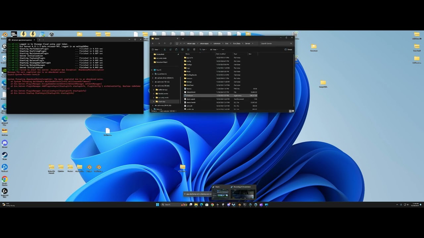The height and width of the screenshot is (238, 424).
Task: Click the common breadcrumb segment
Action: coord(217,43)
